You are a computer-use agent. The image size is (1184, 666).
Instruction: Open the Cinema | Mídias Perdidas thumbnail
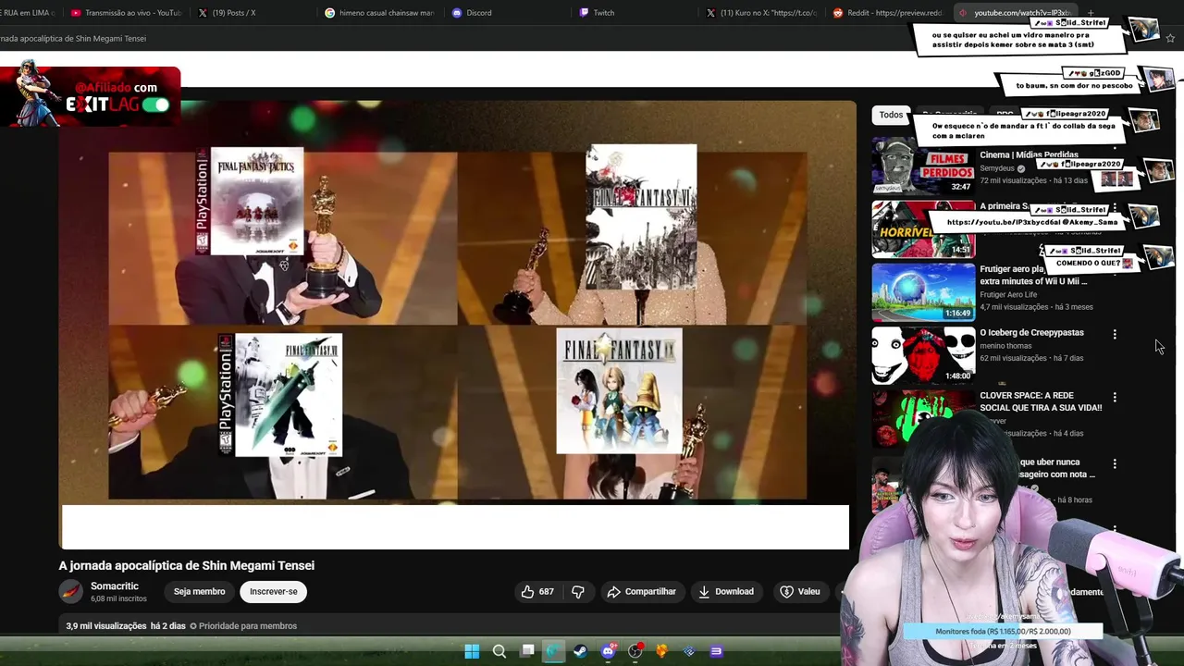point(923,166)
